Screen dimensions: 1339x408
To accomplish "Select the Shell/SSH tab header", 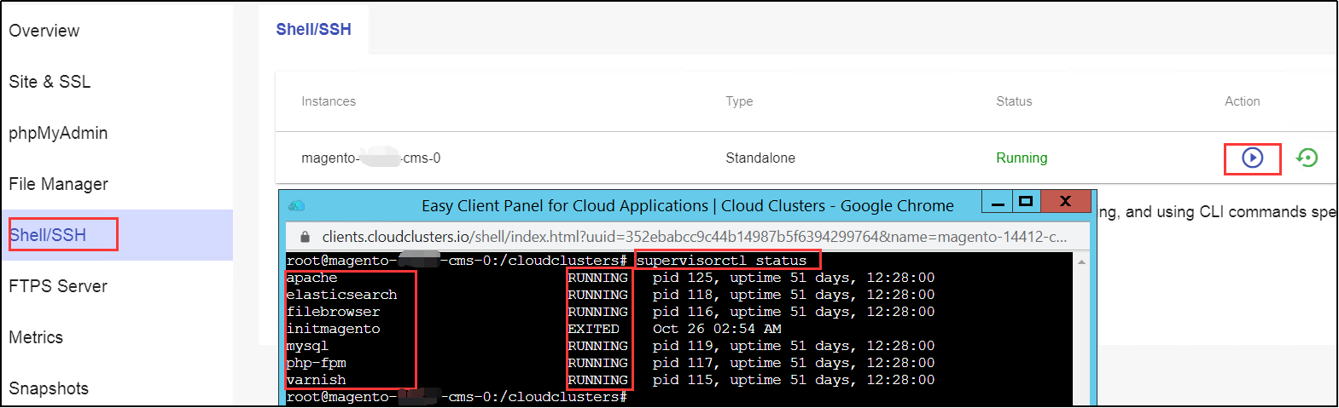I will (313, 30).
